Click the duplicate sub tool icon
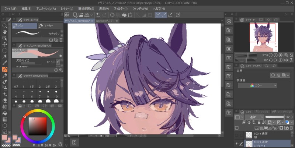Viewport: 295px width, 148px height. [56, 40]
